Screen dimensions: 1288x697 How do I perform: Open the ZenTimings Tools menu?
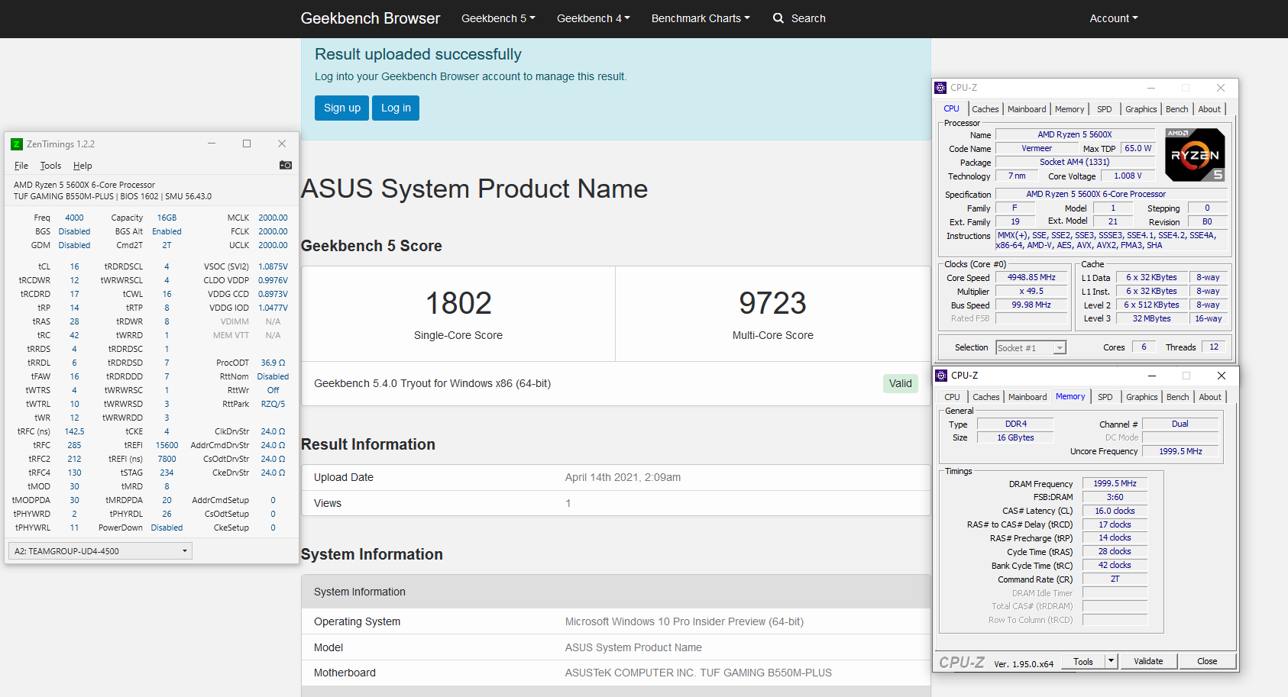coord(50,166)
